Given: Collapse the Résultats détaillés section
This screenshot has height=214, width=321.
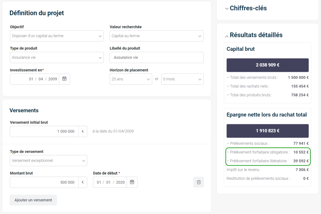Looking at the screenshot, I should pos(227,35).
